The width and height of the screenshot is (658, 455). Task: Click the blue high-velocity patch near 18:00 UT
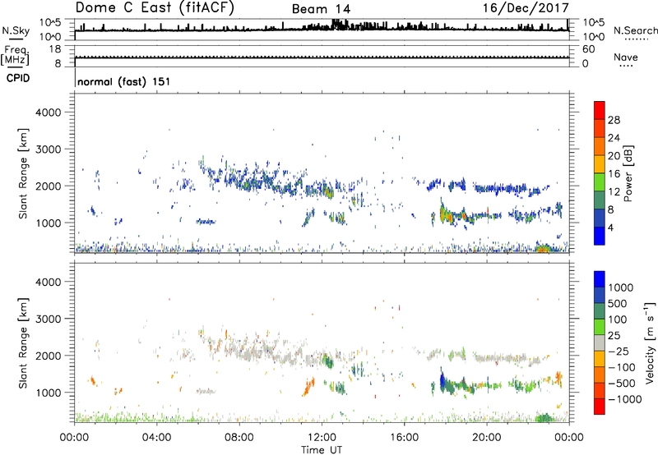click(x=442, y=381)
